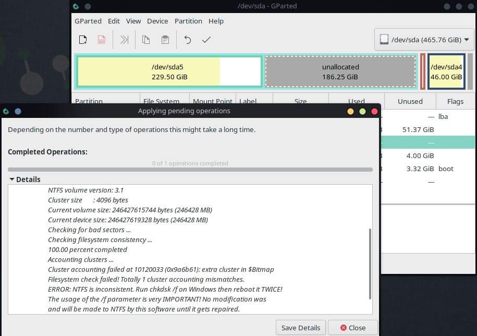Click the Apply operations checkmark icon

(206, 39)
